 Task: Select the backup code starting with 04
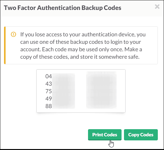[x=60, y=76]
